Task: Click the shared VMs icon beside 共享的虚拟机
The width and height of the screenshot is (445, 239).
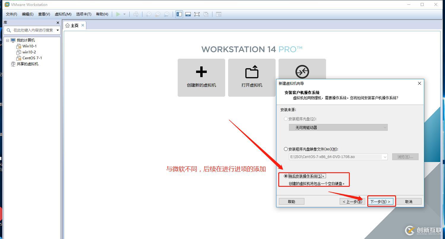Action: [x=13, y=64]
